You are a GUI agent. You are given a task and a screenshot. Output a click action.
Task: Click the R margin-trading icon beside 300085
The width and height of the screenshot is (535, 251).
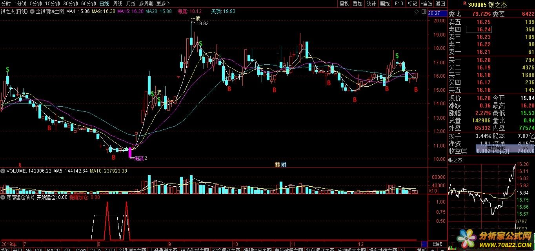464,4
